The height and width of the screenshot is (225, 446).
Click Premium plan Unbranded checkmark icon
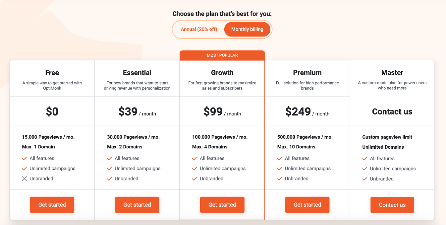coord(280,179)
